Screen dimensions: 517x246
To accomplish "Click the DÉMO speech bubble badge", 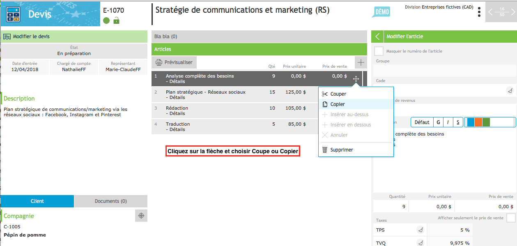I will (381, 11).
